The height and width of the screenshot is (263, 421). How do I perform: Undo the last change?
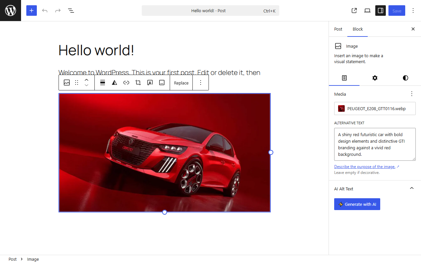(x=45, y=11)
